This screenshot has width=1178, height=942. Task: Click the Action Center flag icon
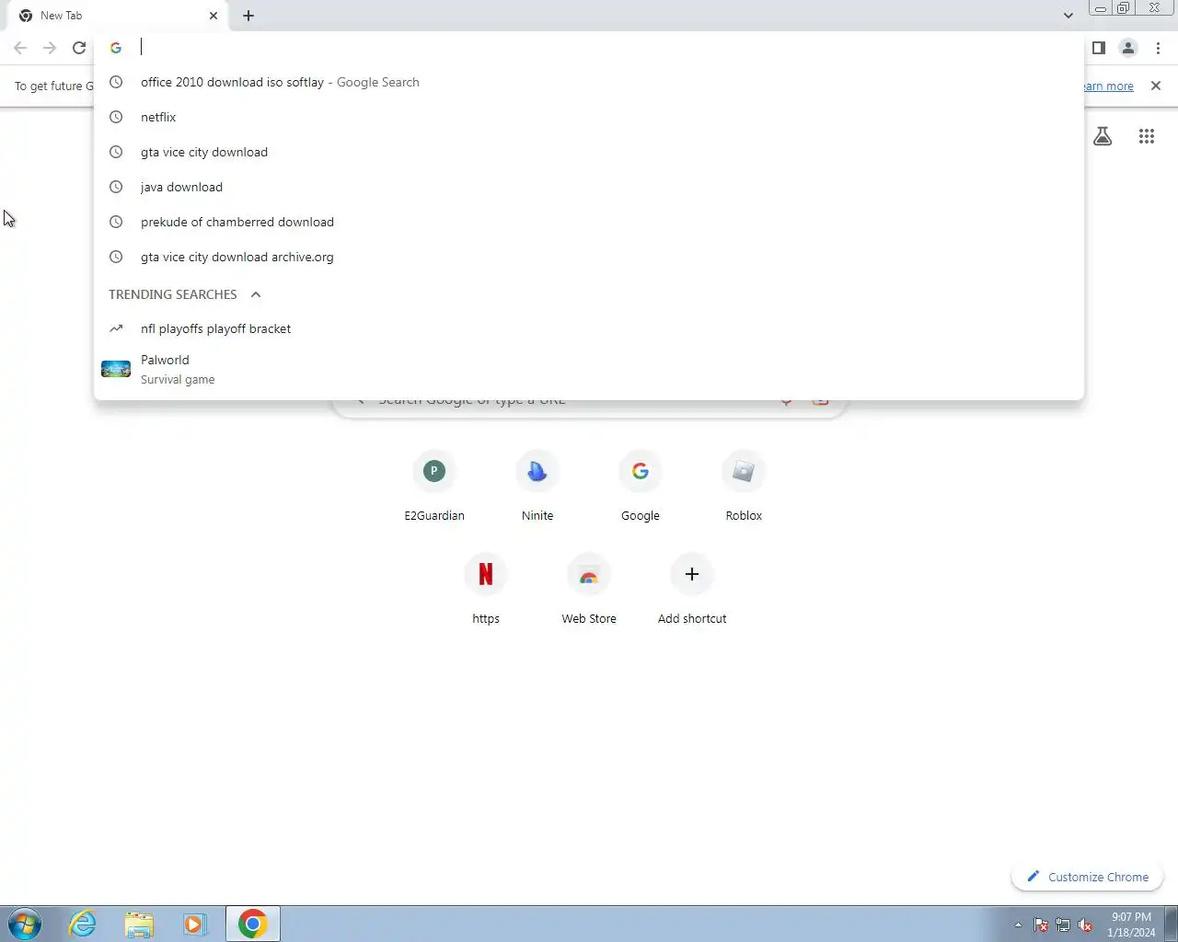[x=1041, y=925]
